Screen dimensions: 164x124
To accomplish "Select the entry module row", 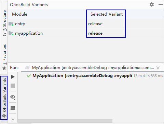I will coord(86,24).
